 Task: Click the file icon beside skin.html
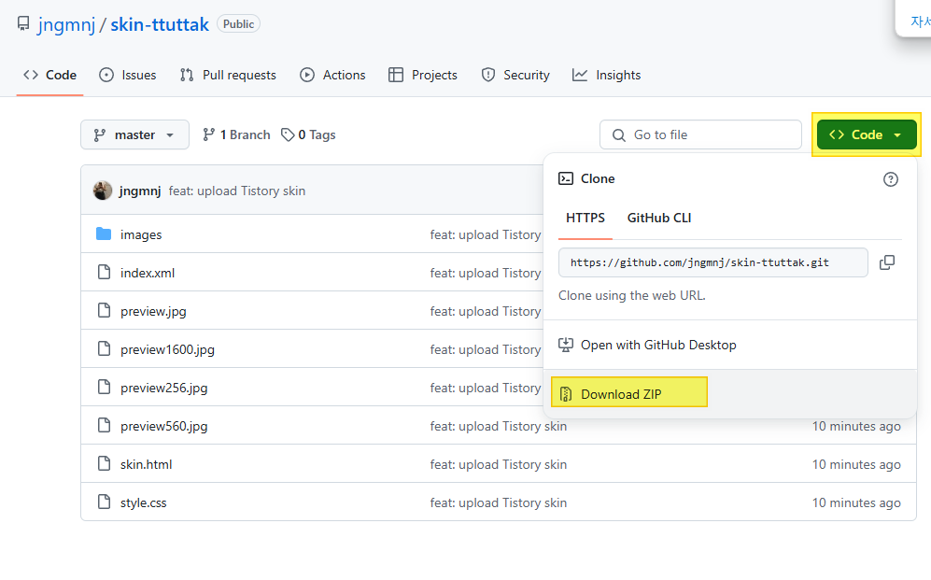click(104, 463)
